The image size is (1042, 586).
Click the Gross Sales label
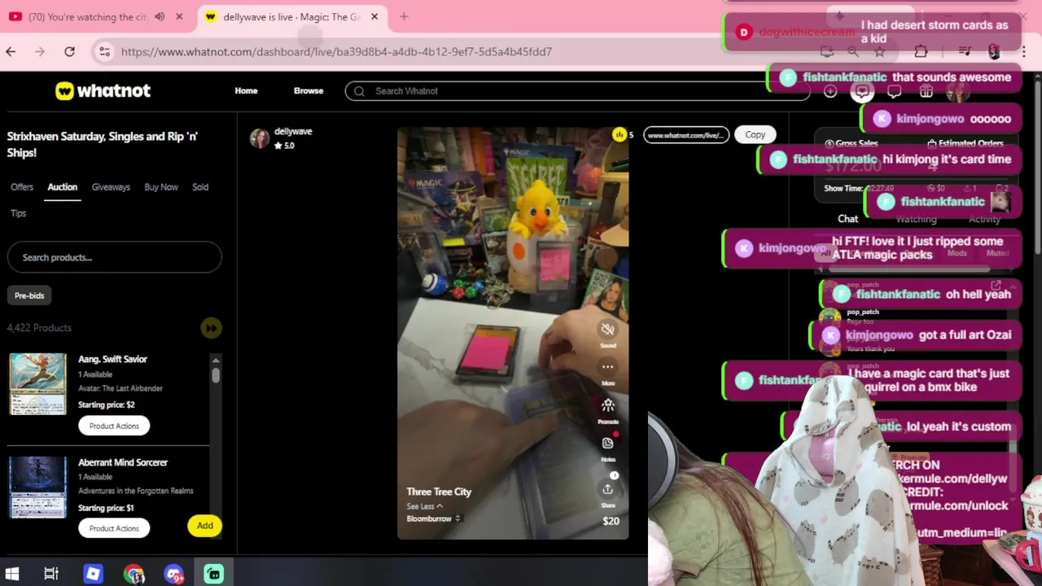pos(852,143)
